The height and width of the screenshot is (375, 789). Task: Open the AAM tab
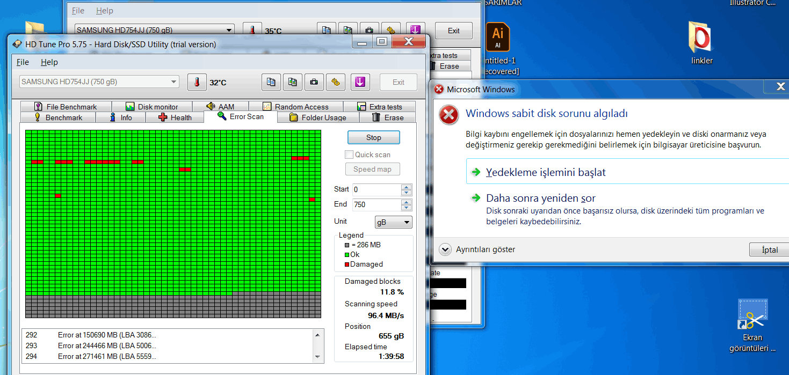click(220, 107)
